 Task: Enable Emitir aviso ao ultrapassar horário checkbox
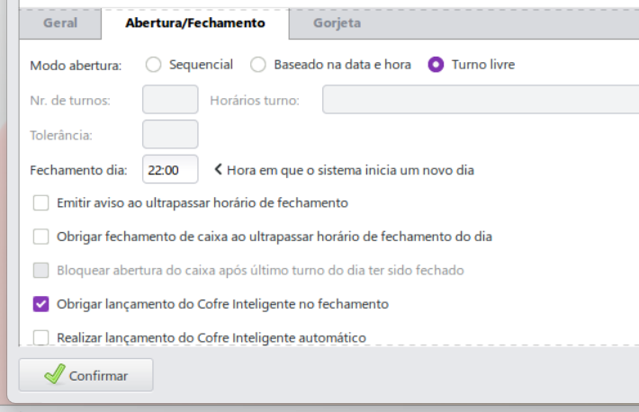tap(40, 203)
